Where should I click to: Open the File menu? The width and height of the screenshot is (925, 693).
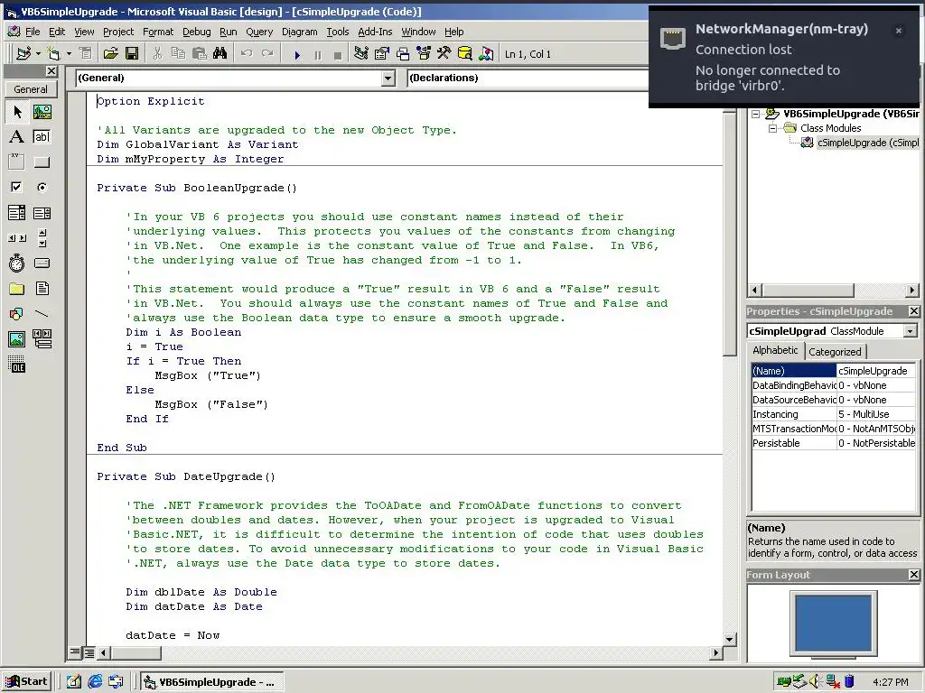point(33,32)
